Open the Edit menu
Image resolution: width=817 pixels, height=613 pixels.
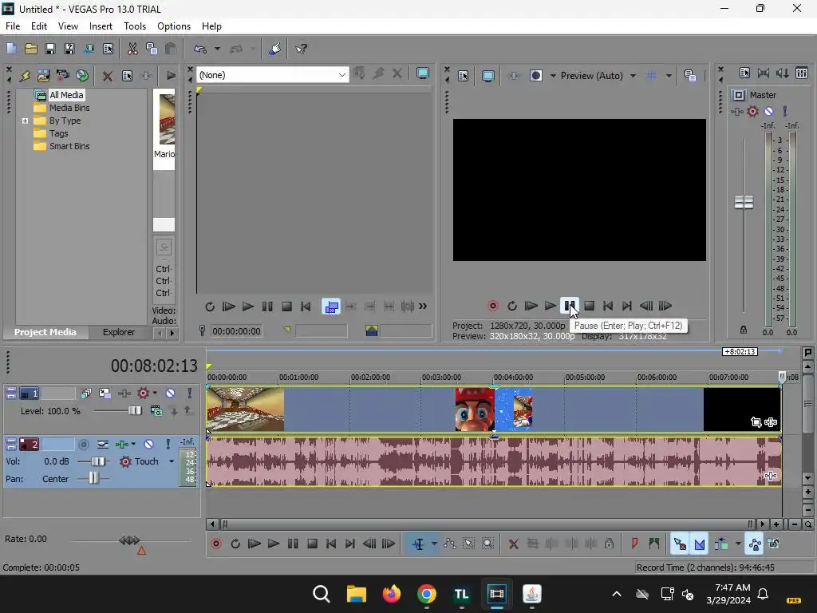point(38,26)
